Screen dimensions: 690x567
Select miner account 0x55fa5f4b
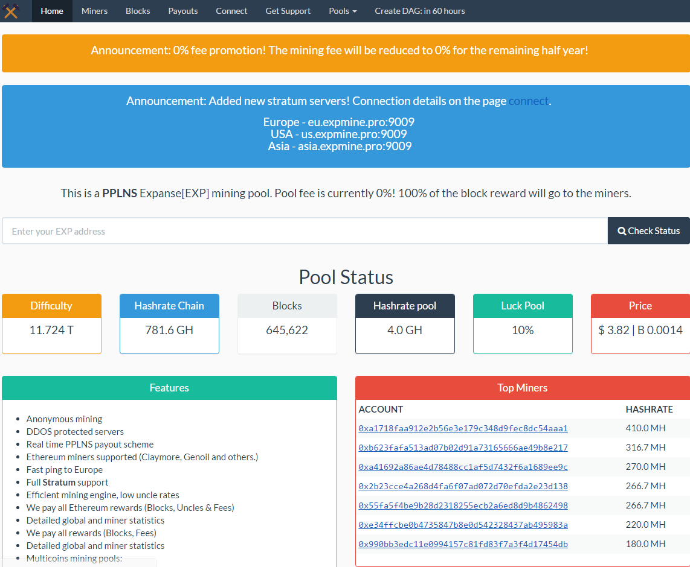(x=463, y=505)
